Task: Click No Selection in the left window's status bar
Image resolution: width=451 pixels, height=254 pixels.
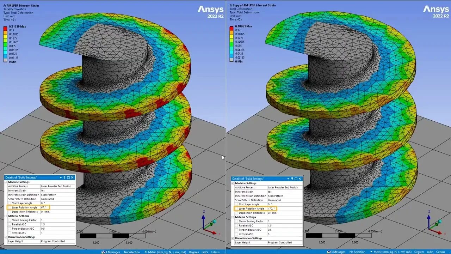Action: coord(132,252)
